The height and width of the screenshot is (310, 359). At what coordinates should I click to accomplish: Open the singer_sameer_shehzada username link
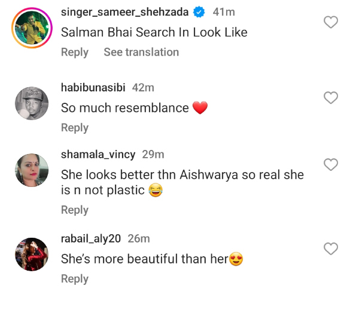pyautogui.click(x=124, y=12)
